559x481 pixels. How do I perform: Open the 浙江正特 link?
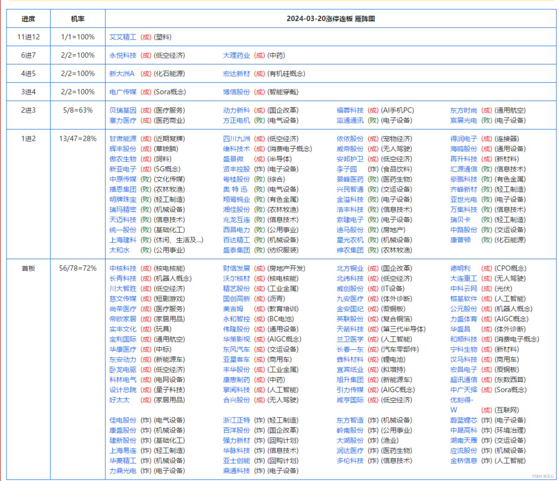point(236,420)
